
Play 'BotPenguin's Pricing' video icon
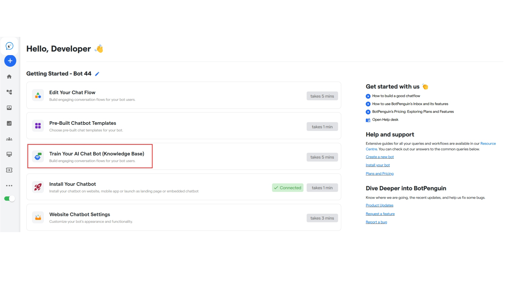[x=368, y=112]
